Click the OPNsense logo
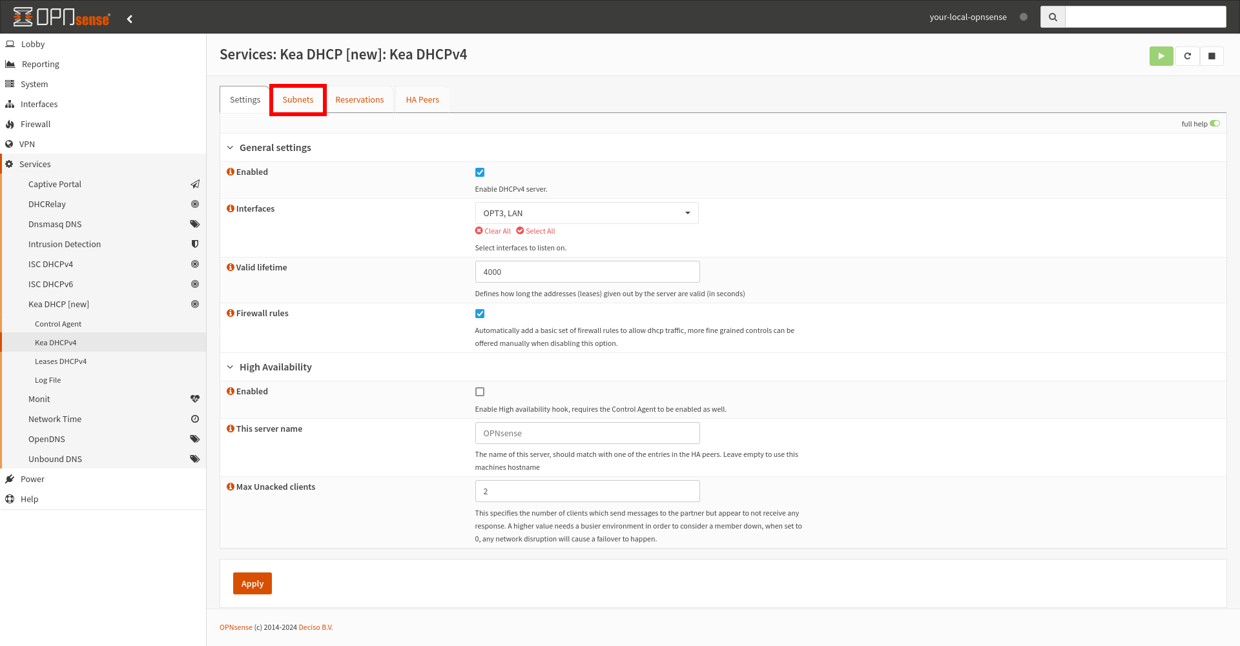 click(61, 17)
